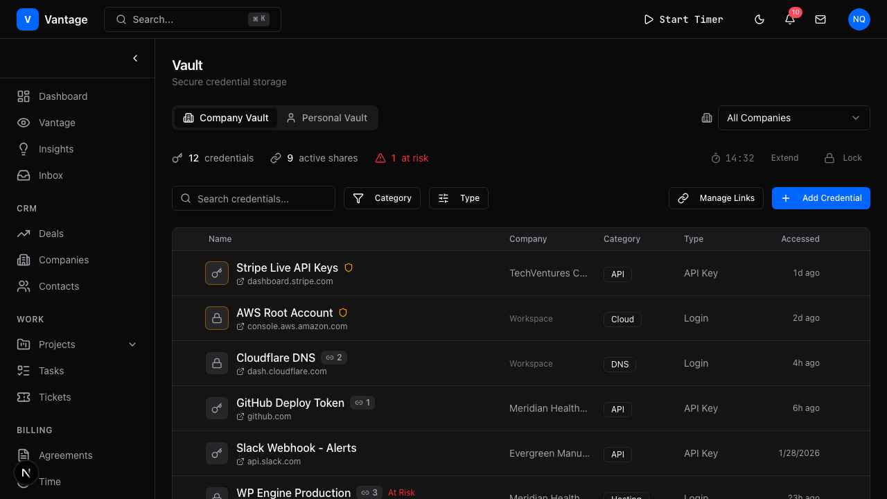
Task: Open notifications bell icon
Action: (x=790, y=19)
